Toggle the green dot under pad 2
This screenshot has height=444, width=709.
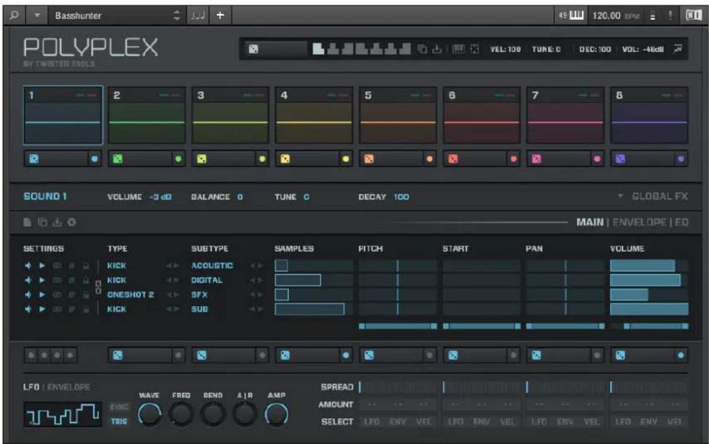coord(178,159)
